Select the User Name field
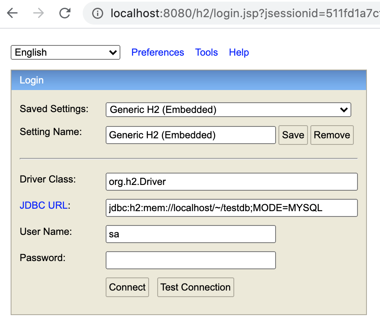 click(190, 234)
